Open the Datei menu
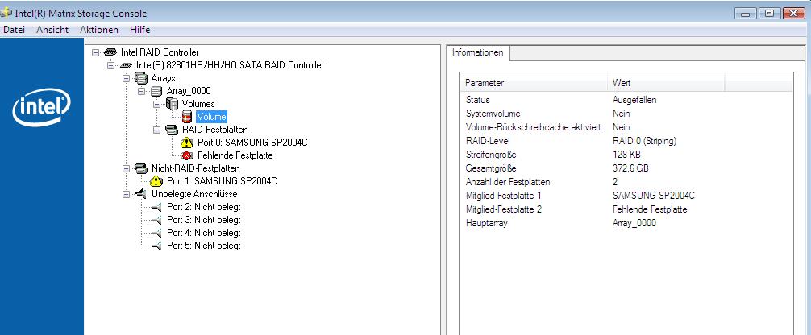The height and width of the screenshot is (335, 811). (14, 30)
